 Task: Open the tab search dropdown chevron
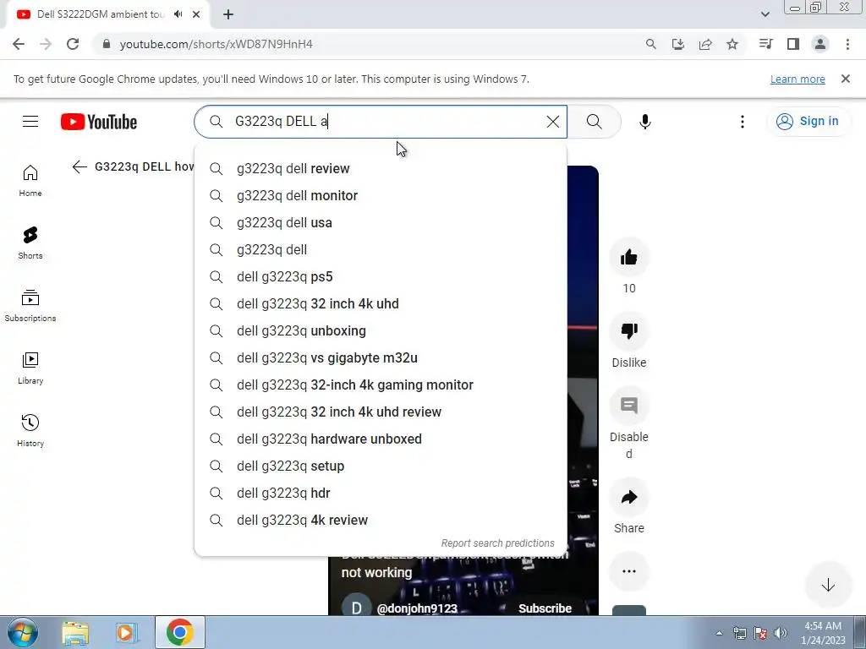(x=765, y=14)
